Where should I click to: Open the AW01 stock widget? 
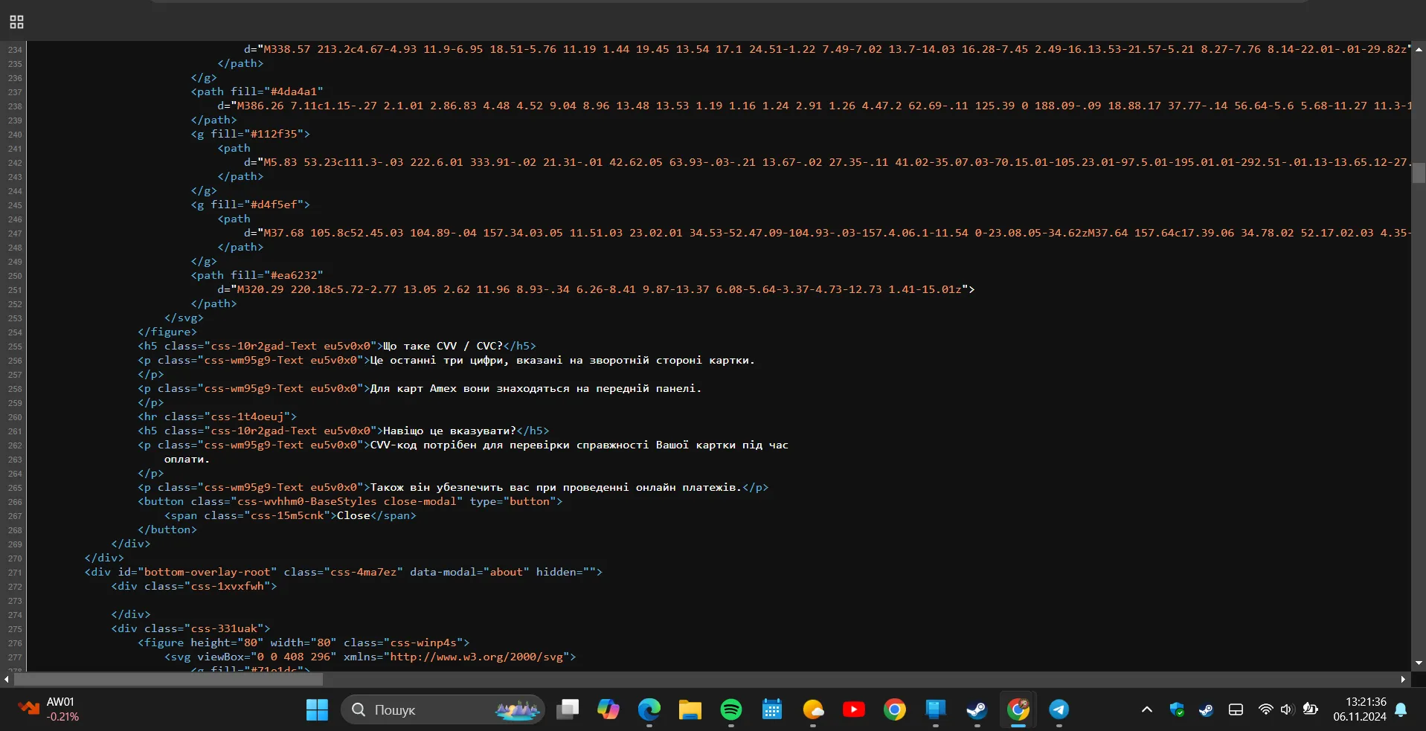[x=49, y=709]
